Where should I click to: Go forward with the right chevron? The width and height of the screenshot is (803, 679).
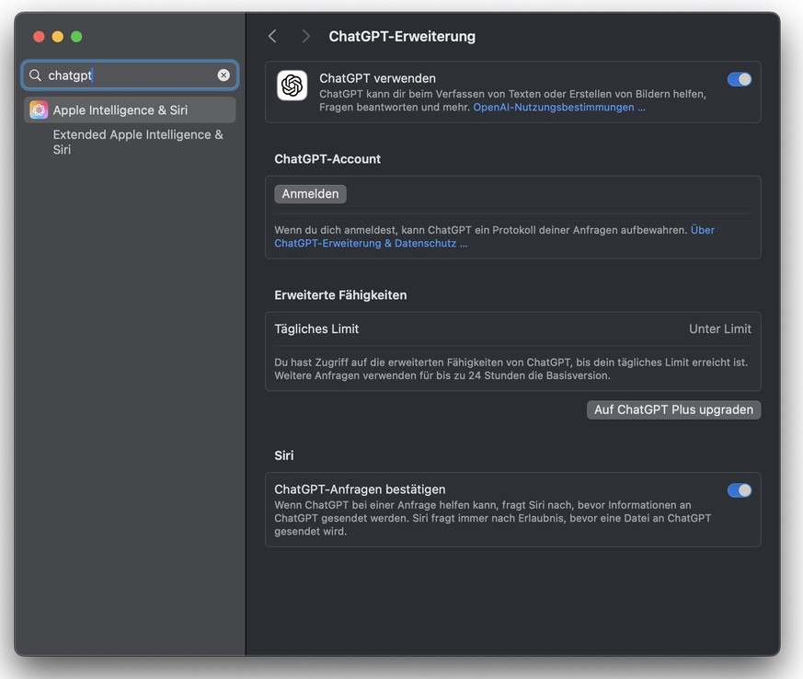305,36
